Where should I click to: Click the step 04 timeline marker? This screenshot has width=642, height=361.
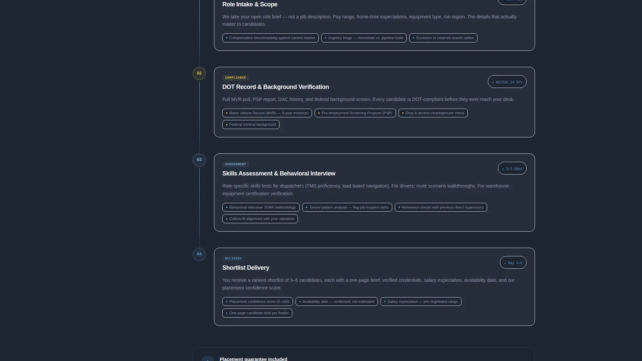coord(199,254)
